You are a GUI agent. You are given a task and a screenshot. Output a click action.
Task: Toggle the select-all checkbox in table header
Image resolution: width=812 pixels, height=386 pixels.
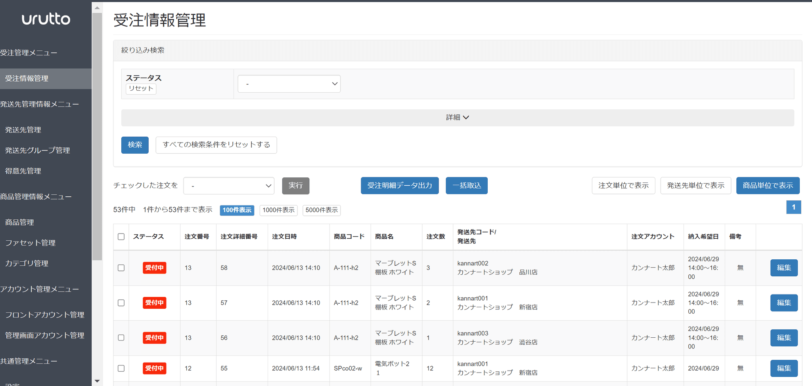point(121,237)
